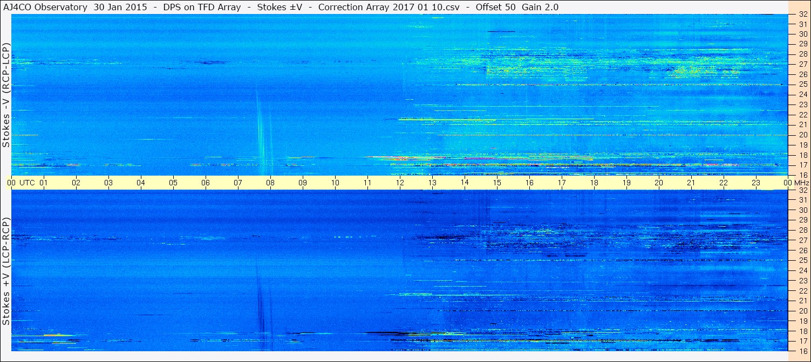811x362 pixels.
Task: Click 29 MHz on the Stokes +V scale
Action: [x=802, y=220]
